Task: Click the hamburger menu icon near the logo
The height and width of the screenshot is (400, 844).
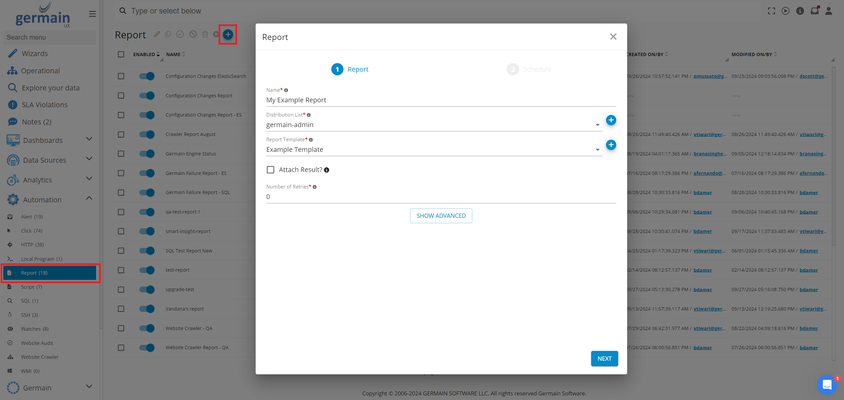Action: click(92, 14)
